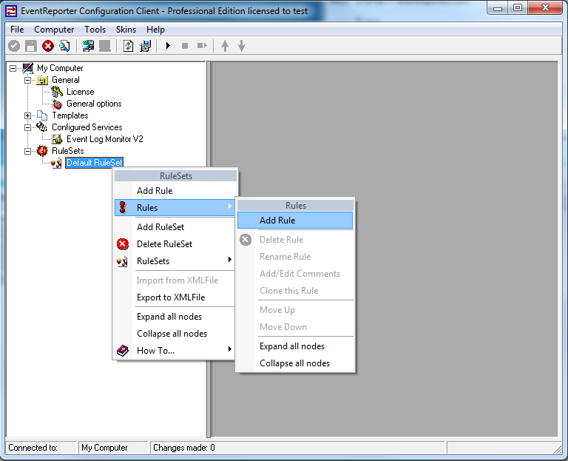Screen dimensions: 568x461
Task: Click the restart service toolbar icon
Action: pyautogui.click(x=202, y=46)
